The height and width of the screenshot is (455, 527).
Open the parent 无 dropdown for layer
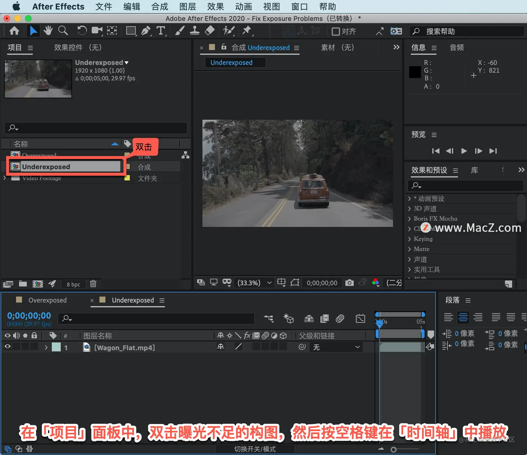tap(336, 347)
